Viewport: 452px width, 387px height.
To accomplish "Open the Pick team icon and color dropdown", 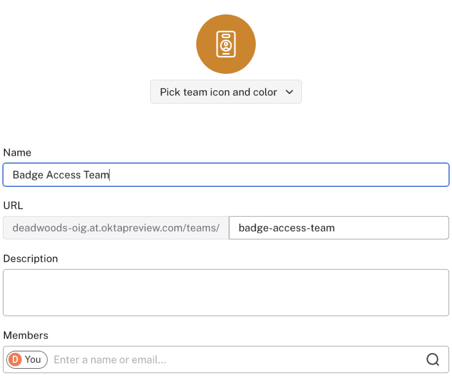I will coord(226,92).
